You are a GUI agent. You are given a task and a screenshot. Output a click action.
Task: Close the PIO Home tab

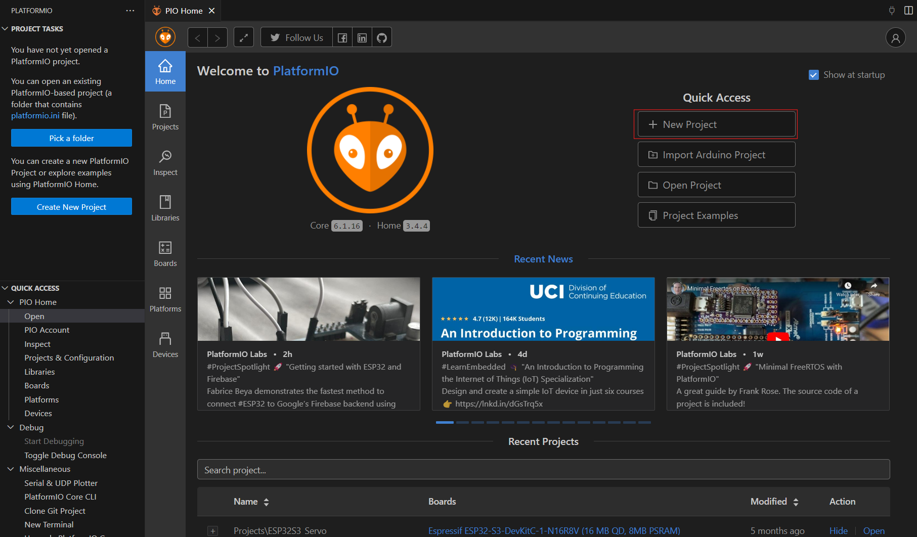(x=212, y=11)
